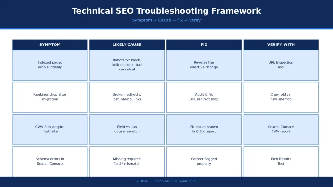The height and width of the screenshot is (187, 333).
Task: Click the 'Robots.txt block, bulk noindex' cell
Action: point(127,65)
